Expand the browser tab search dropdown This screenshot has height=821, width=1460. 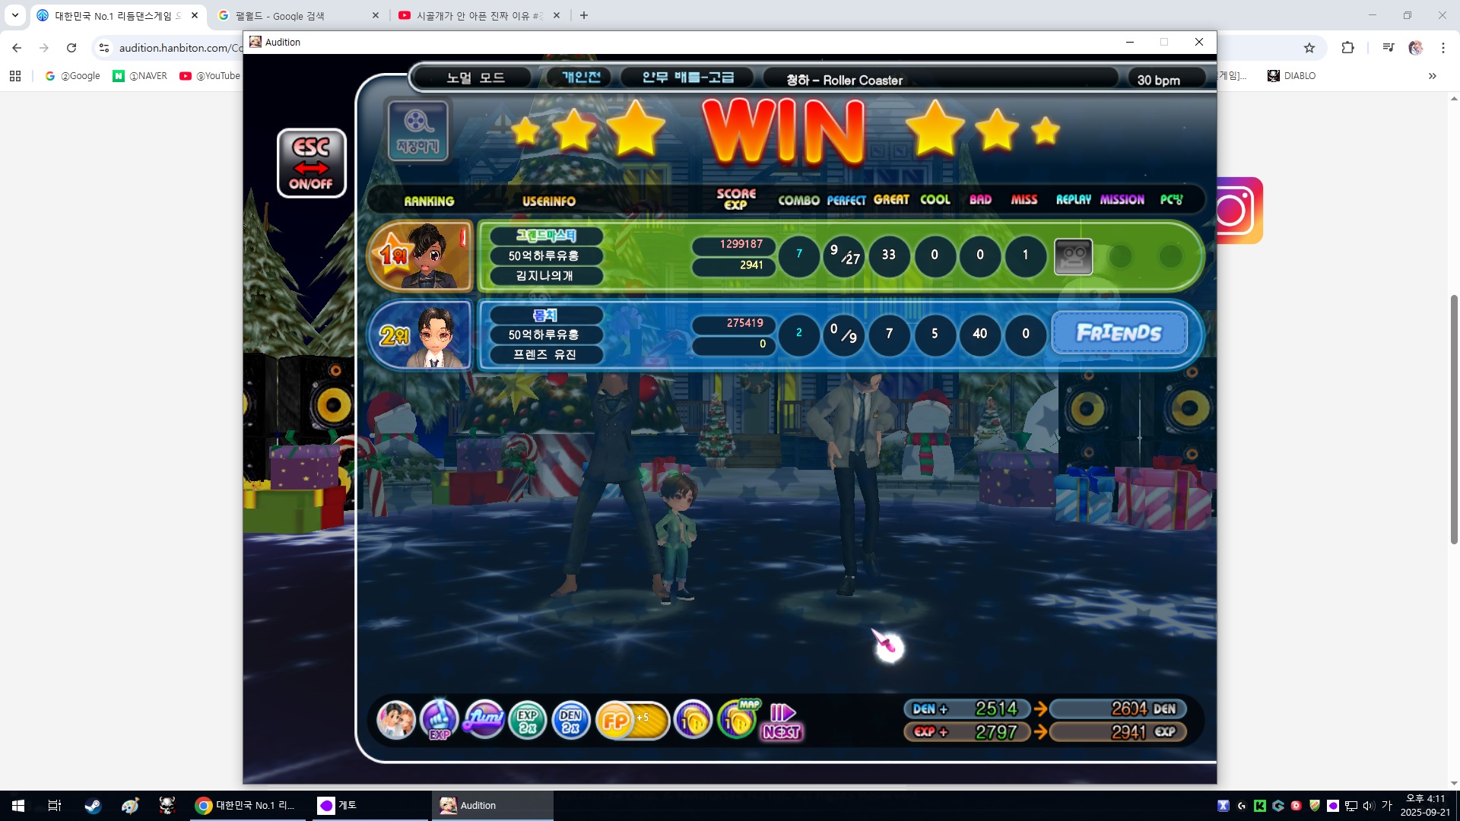[x=14, y=15]
